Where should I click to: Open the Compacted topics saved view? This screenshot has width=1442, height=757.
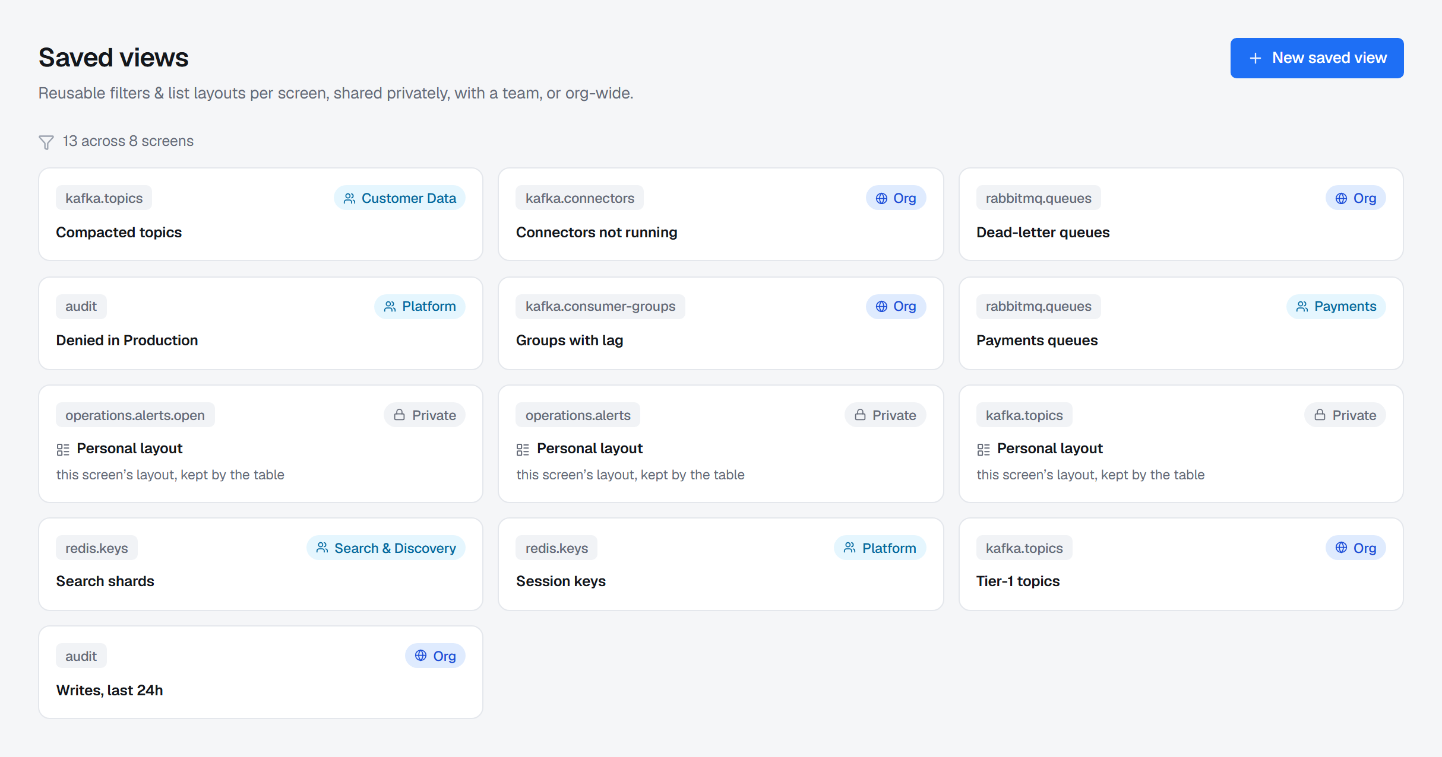(261, 214)
